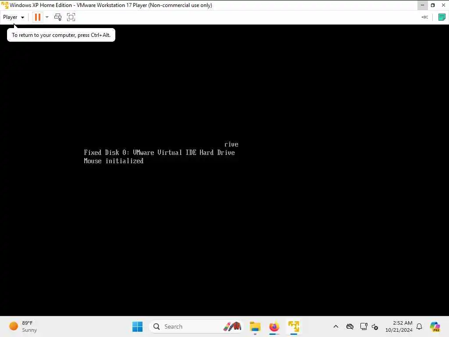This screenshot has height=337, width=449.
Task: Select the VMware Player taskbar icon
Action: point(294,326)
